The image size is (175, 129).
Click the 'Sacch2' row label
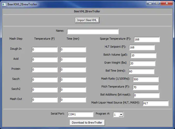pyautogui.click(x=16, y=89)
